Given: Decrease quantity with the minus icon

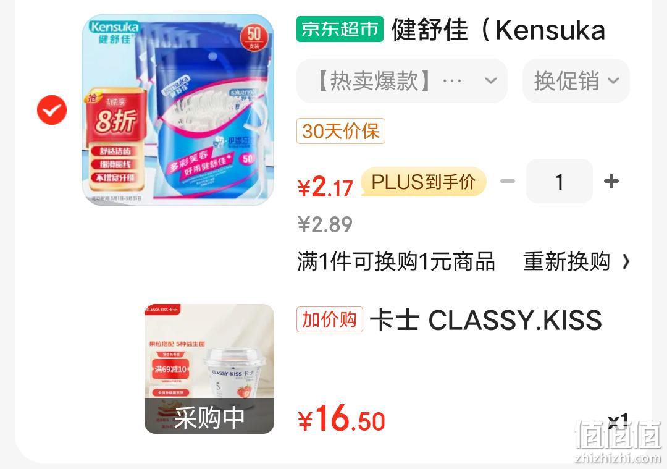Looking at the screenshot, I should click(508, 181).
